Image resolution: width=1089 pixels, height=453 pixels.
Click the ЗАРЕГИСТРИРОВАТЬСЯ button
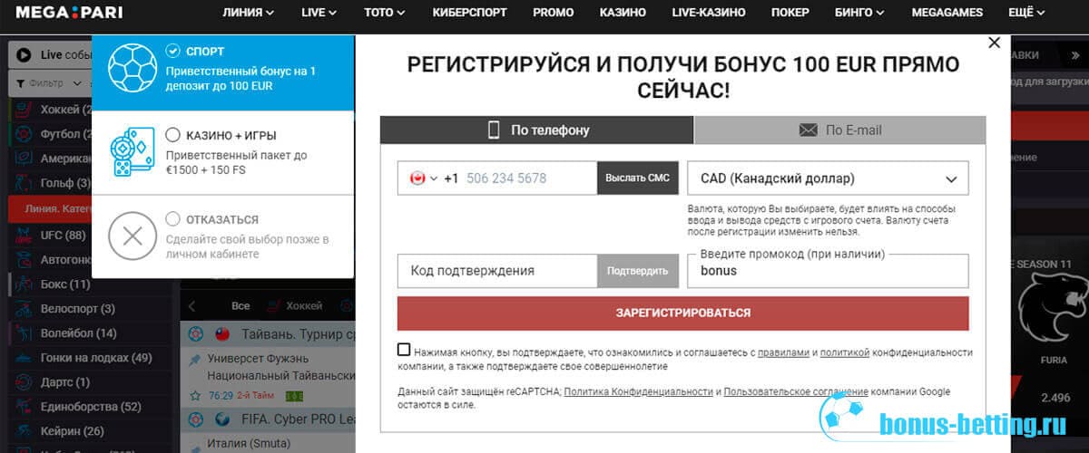point(683,313)
